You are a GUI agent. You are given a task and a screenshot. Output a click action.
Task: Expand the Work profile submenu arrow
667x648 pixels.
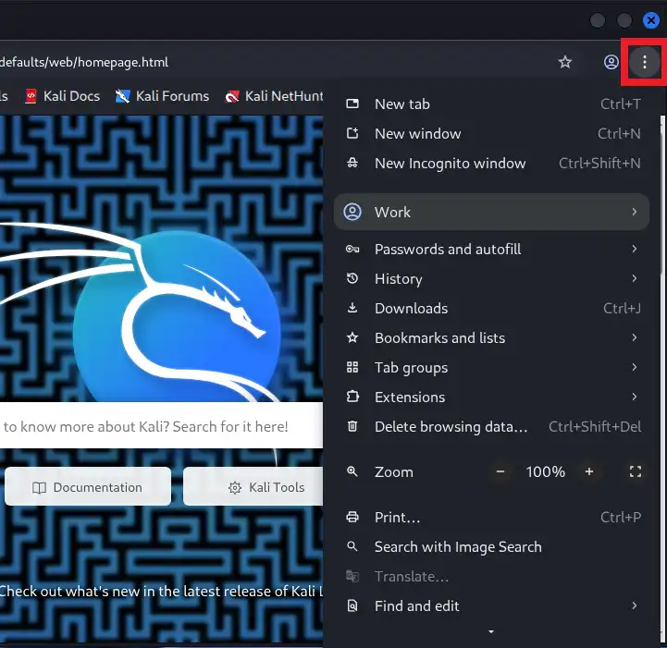(635, 212)
